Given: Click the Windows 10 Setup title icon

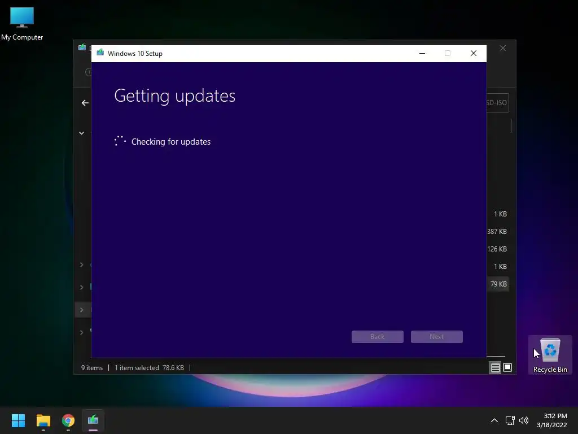Looking at the screenshot, I should point(100,53).
